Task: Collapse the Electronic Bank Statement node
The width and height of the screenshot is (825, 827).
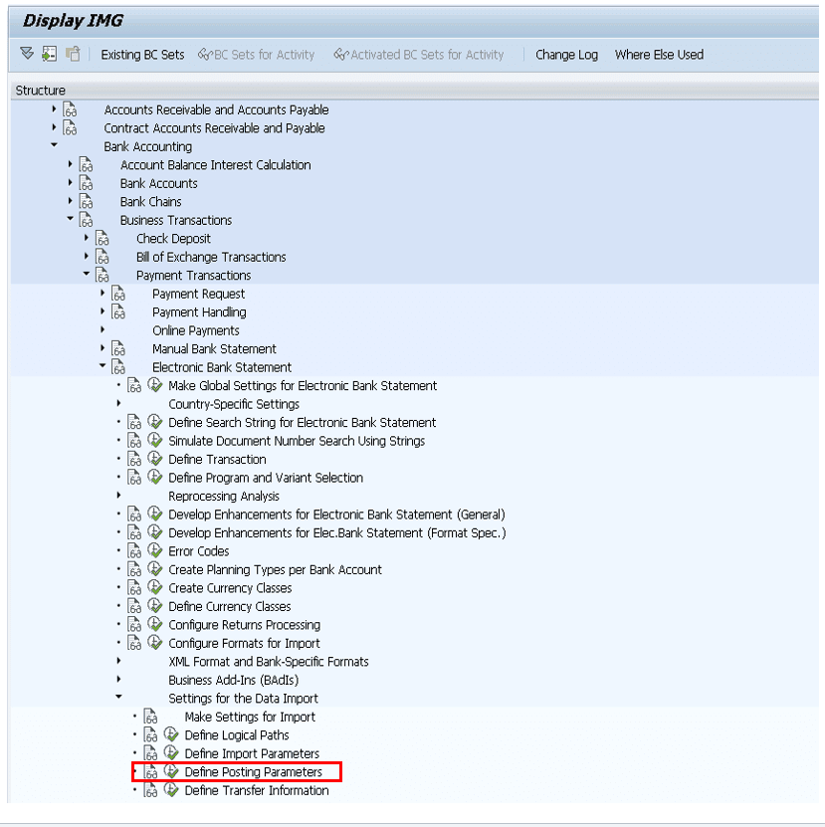Action: 103,367
